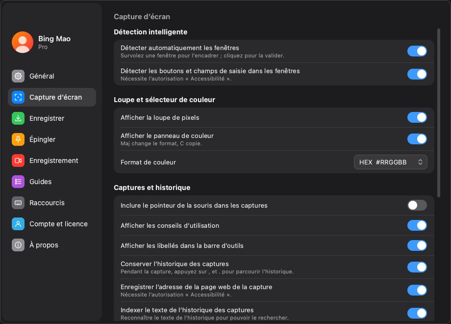Turn off Afficher la loupe de pixels
This screenshot has width=451, height=324.
[417, 117]
